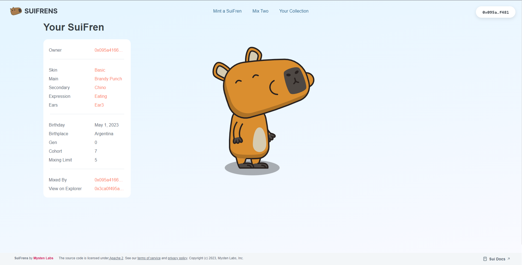This screenshot has height=265, width=522.
Task: Visit the Mysten Labs footer link
Action: coord(43,258)
